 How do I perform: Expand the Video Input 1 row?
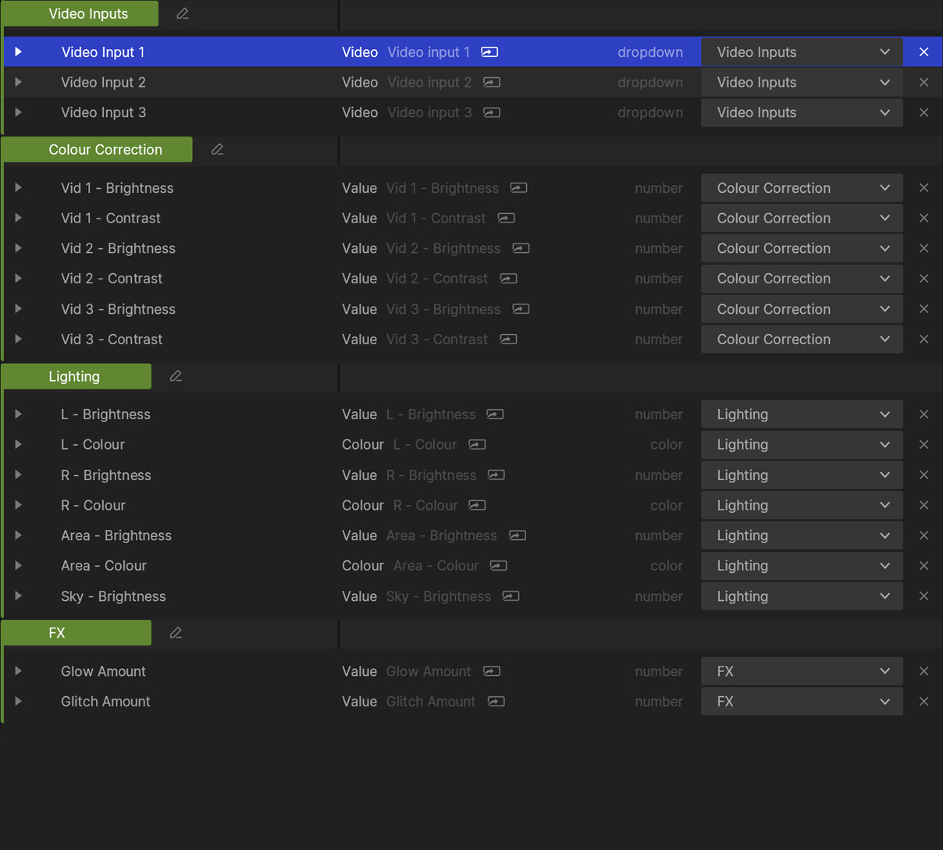pyautogui.click(x=19, y=52)
